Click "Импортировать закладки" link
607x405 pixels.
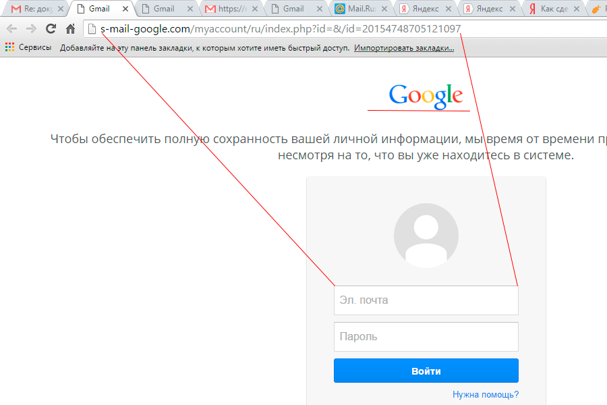[x=405, y=48]
